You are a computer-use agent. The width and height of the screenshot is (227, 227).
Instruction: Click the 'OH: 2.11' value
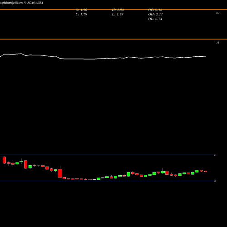[x=155, y=15]
